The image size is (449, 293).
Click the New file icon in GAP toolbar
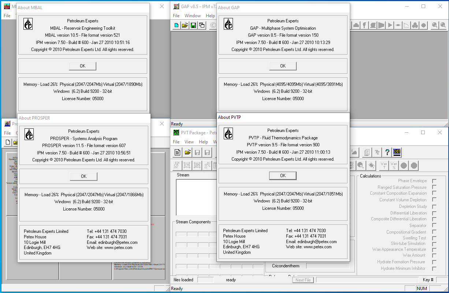coord(177,25)
